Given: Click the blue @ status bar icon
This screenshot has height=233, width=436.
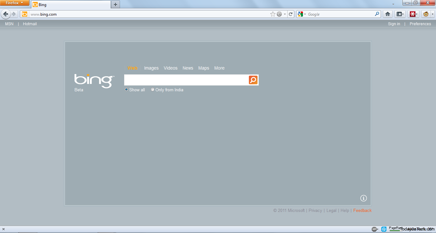Looking at the screenshot, I should click(x=384, y=229).
